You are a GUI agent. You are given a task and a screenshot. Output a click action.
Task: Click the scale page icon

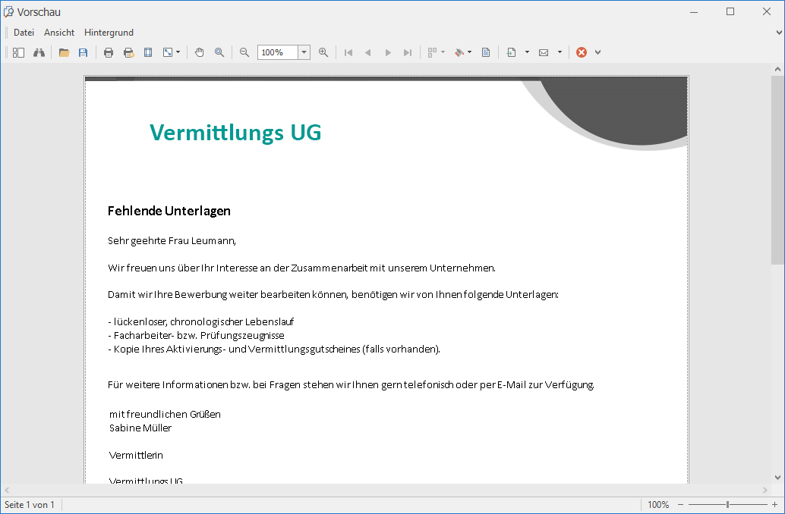coord(168,52)
